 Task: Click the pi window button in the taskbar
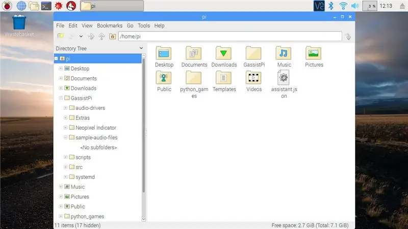pyautogui.click(x=112, y=6)
